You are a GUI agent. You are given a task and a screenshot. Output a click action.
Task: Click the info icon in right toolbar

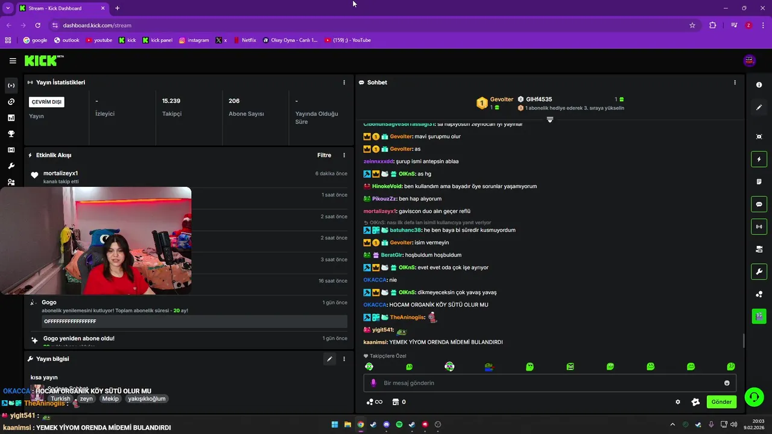(x=759, y=85)
